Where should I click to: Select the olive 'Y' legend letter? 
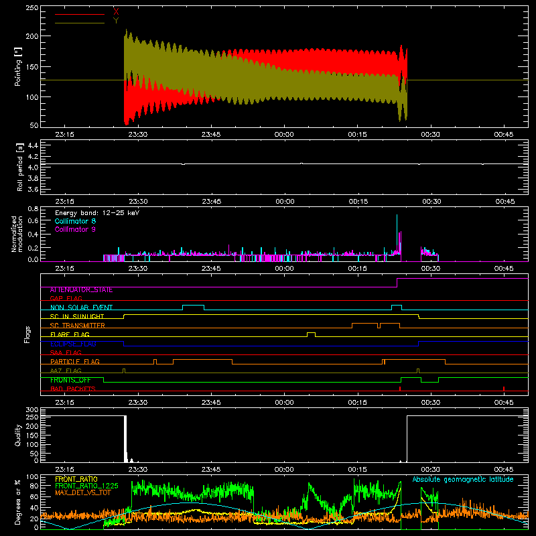(116, 21)
